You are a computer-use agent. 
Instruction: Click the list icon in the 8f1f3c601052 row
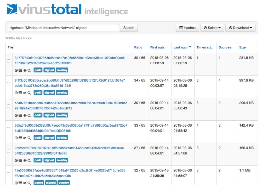click(x=20, y=93)
